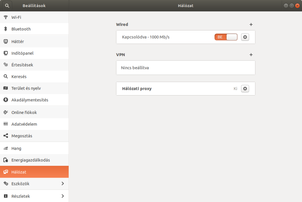The image size is (302, 202).
Task: Select the Wi-Fi signal icon in sidebar
Action: click(6, 17)
